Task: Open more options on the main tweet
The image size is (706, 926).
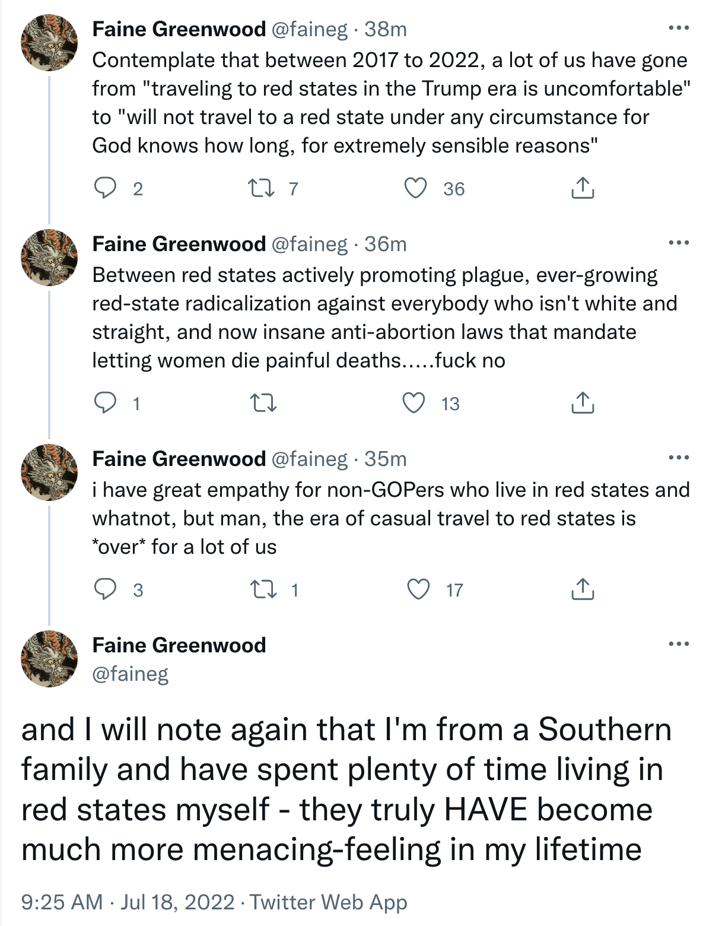Action: point(679,644)
